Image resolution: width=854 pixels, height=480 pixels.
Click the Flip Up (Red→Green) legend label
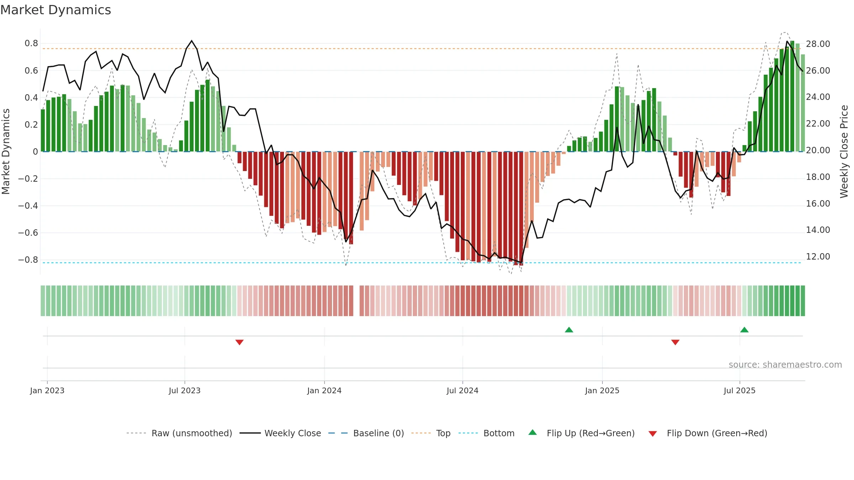(x=591, y=433)
